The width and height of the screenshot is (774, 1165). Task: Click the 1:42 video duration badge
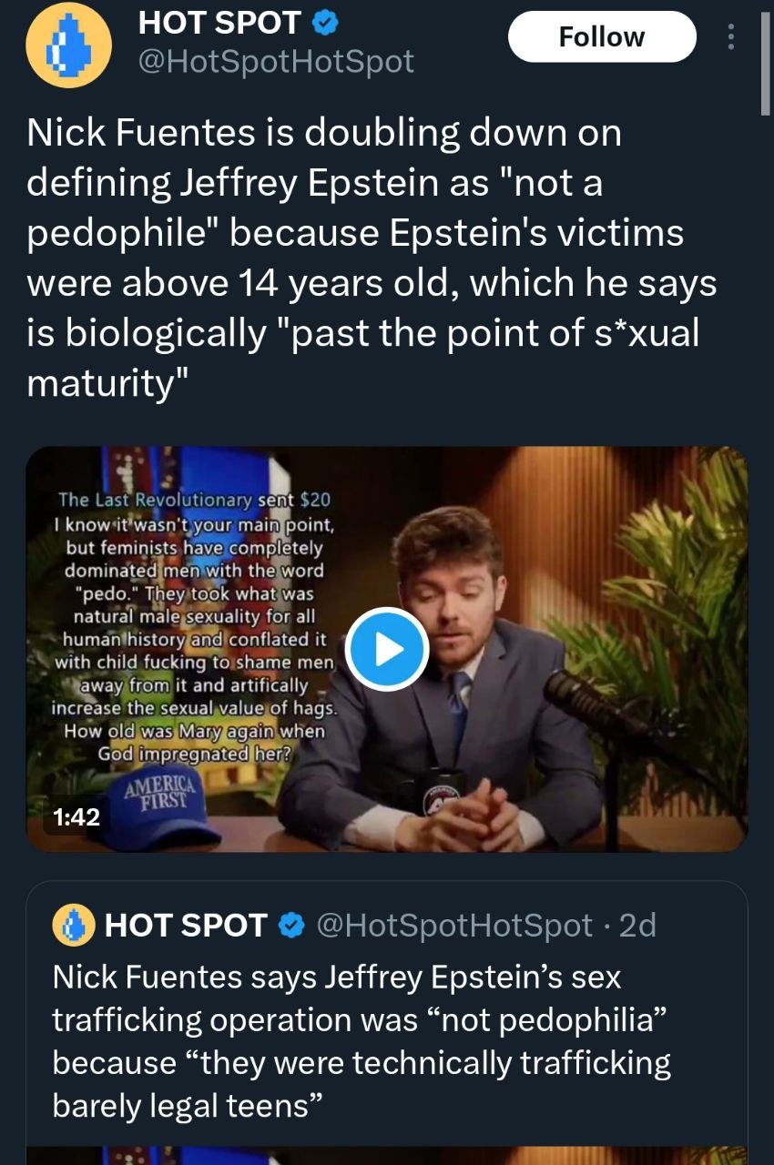(76, 817)
